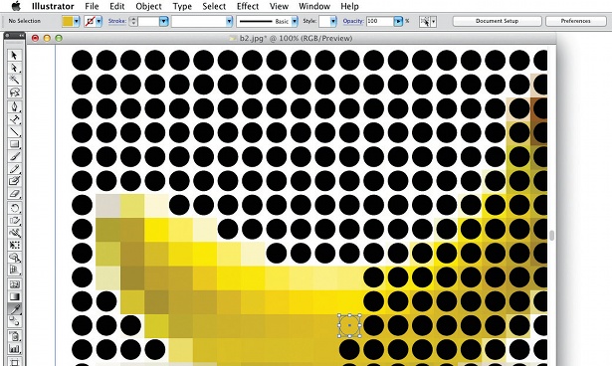Viewport: 612px width, 366px height.
Task: Click the b2.jpg document title
Action: tap(296, 38)
